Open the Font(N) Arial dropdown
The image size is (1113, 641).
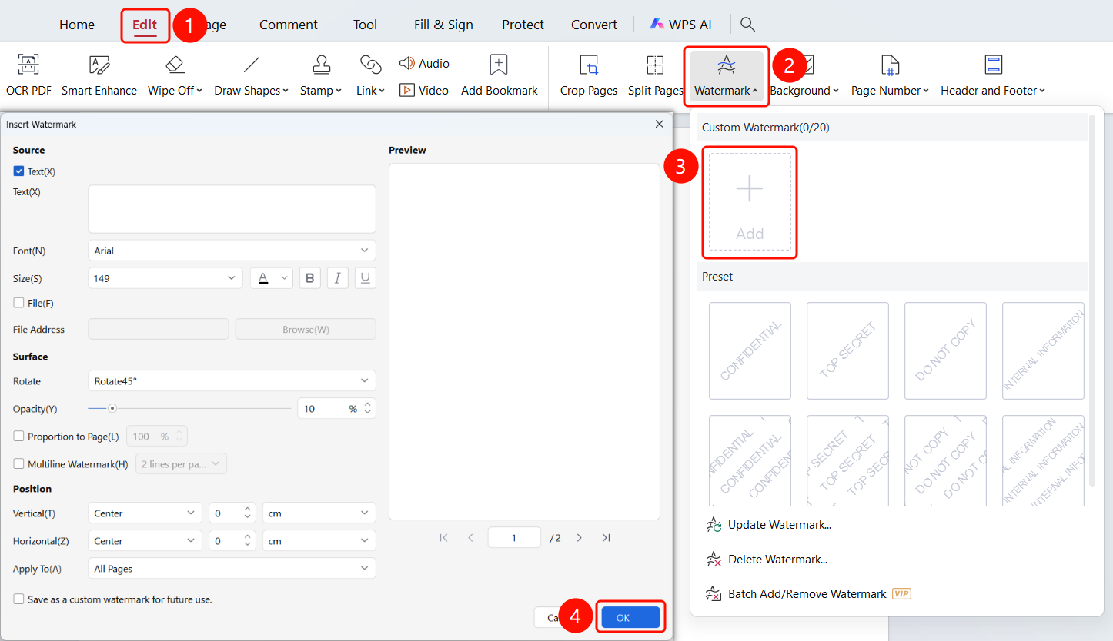232,251
